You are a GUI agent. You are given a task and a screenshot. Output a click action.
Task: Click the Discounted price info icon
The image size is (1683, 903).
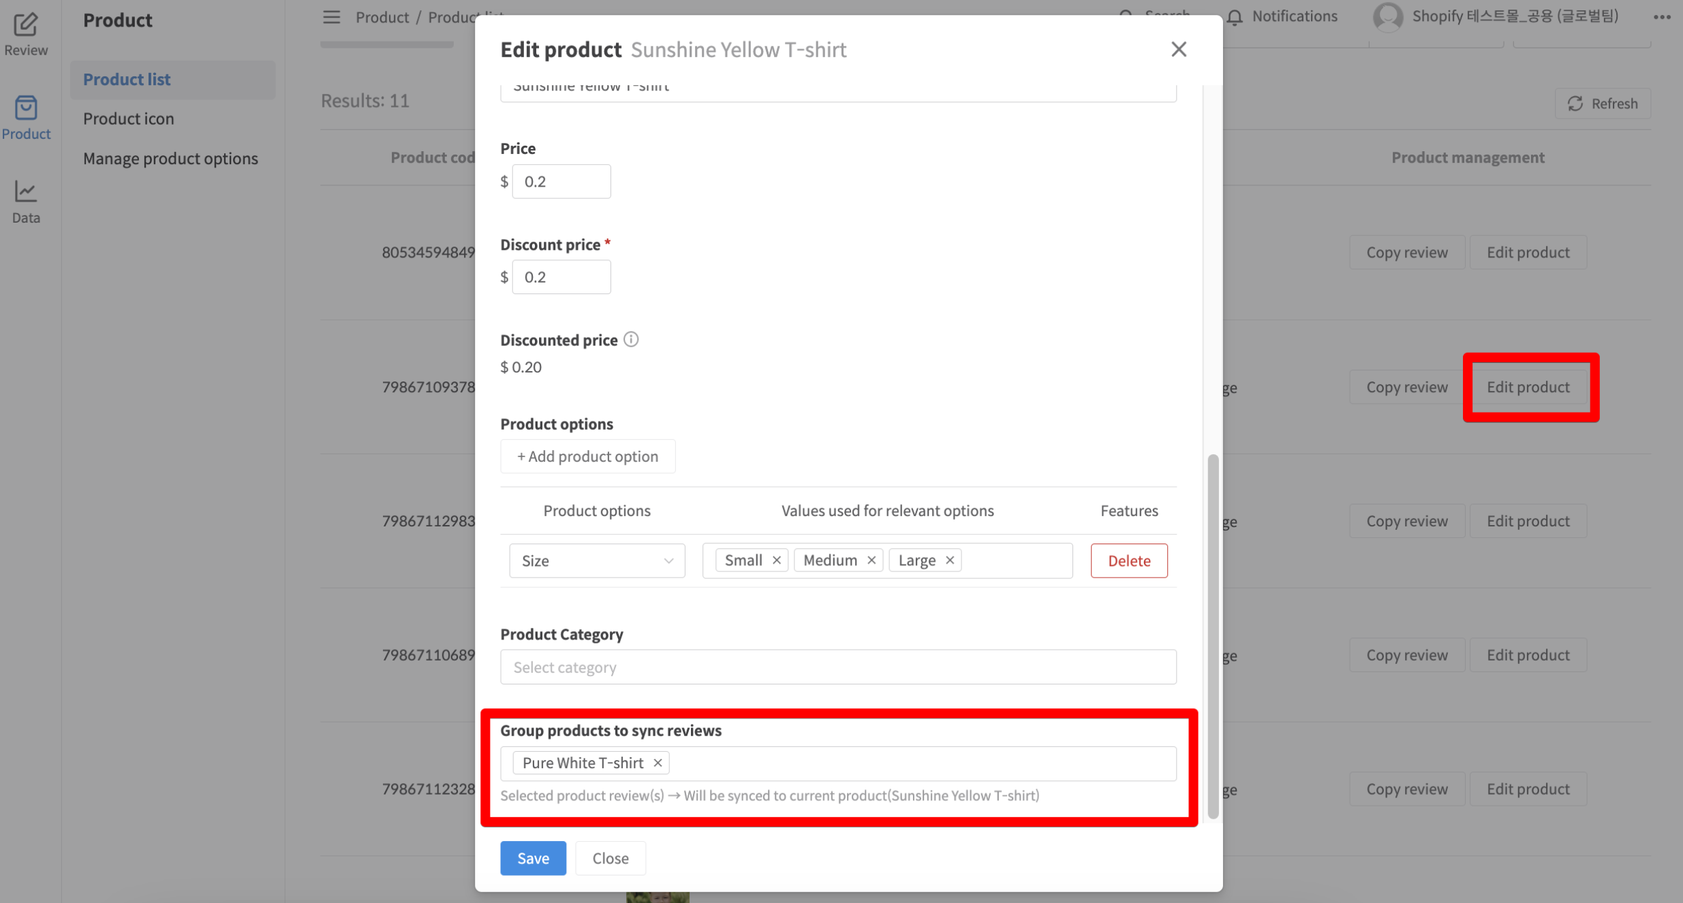coord(631,339)
